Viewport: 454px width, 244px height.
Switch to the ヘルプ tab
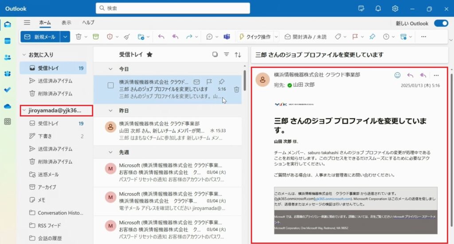click(x=88, y=23)
